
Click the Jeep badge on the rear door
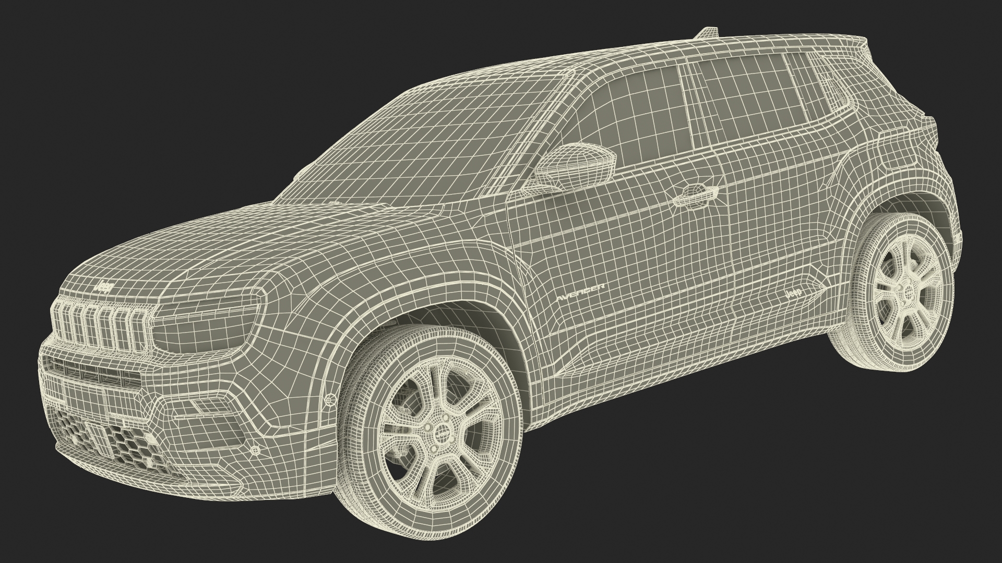(793, 295)
